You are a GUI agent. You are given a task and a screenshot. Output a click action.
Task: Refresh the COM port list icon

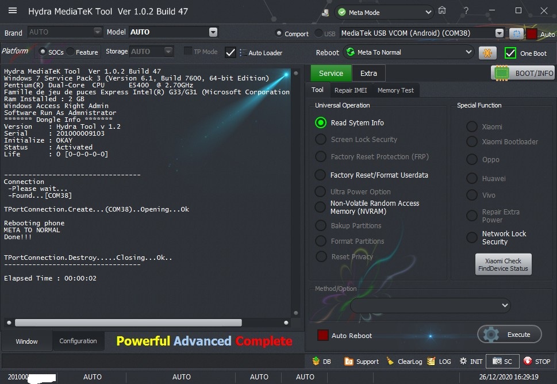click(x=516, y=34)
